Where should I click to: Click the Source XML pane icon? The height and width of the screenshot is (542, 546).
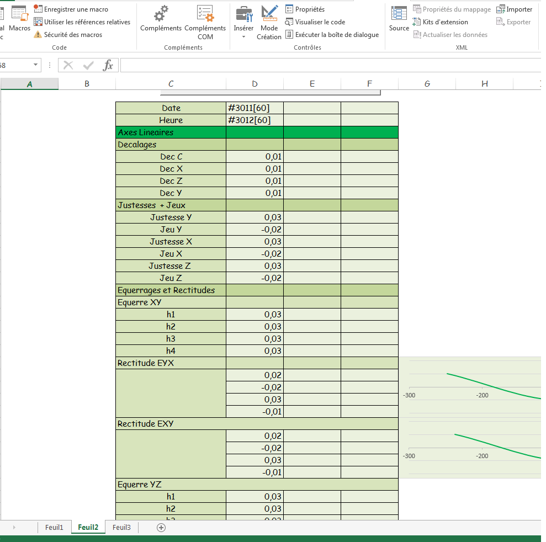click(x=398, y=19)
